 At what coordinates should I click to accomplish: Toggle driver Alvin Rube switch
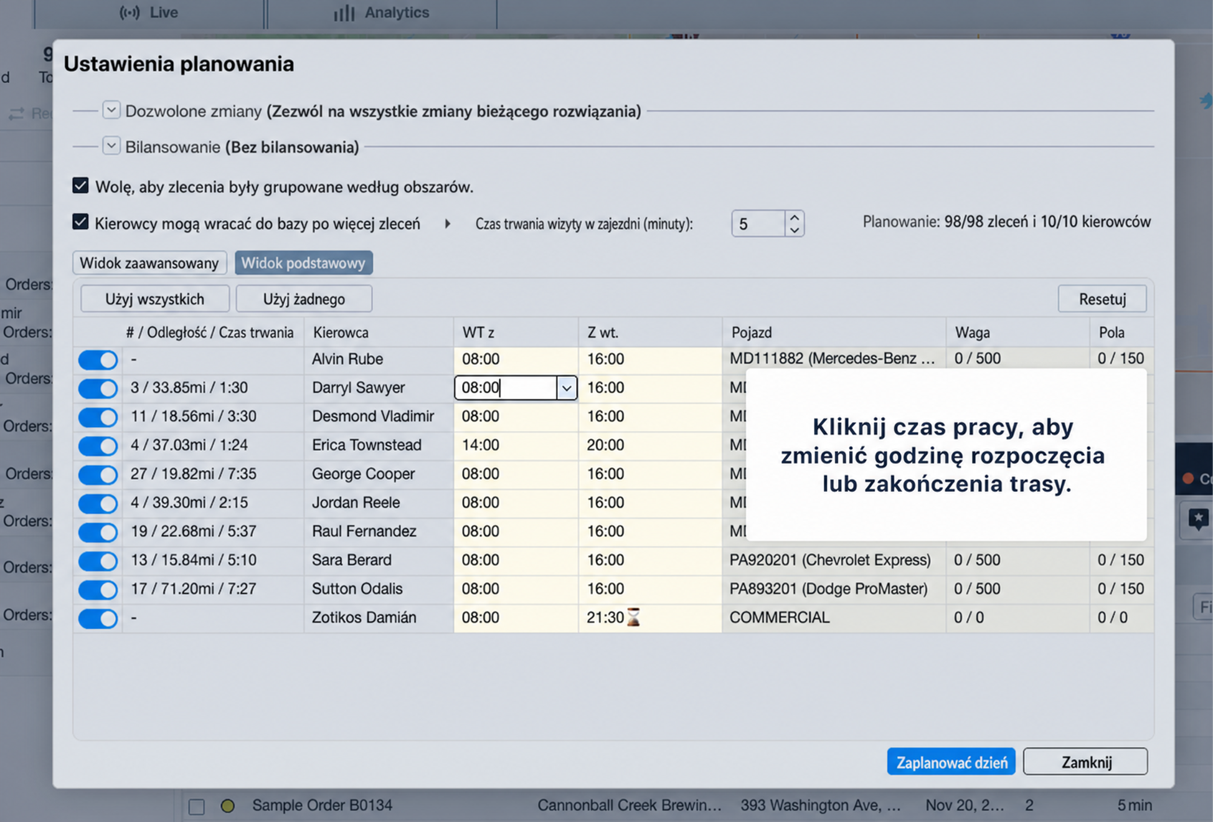98,359
